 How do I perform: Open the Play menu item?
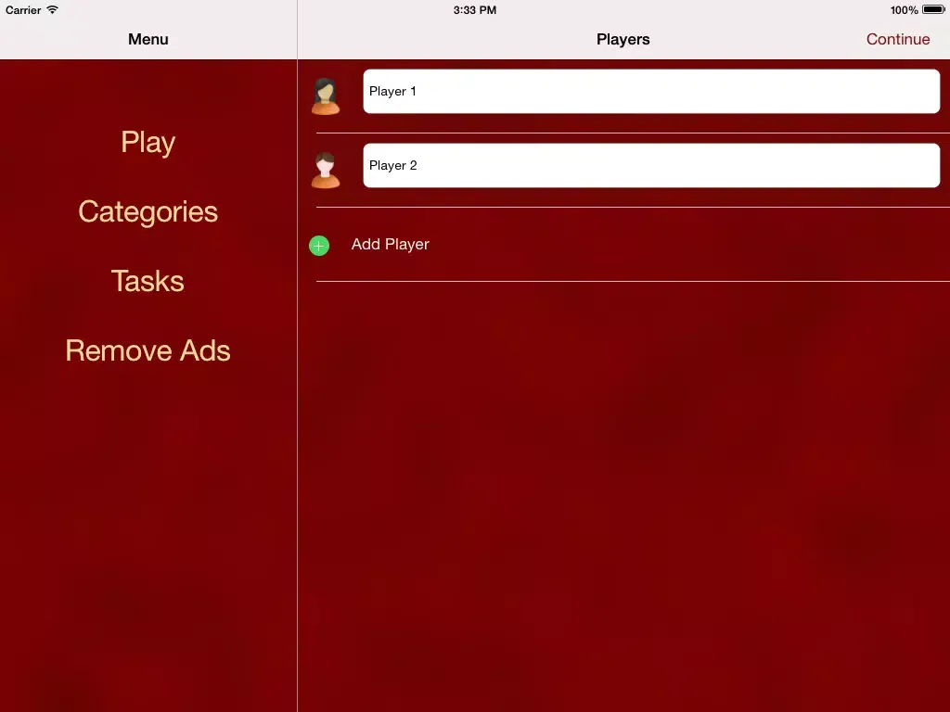click(148, 143)
